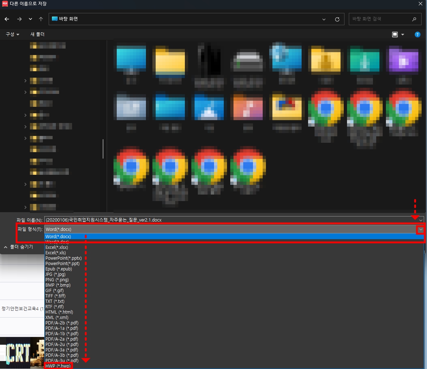Image resolution: width=427 pixels, height=369 pixels.
Task: Click the 바탕 화면 검색 search box
Action: pos(385,19)
